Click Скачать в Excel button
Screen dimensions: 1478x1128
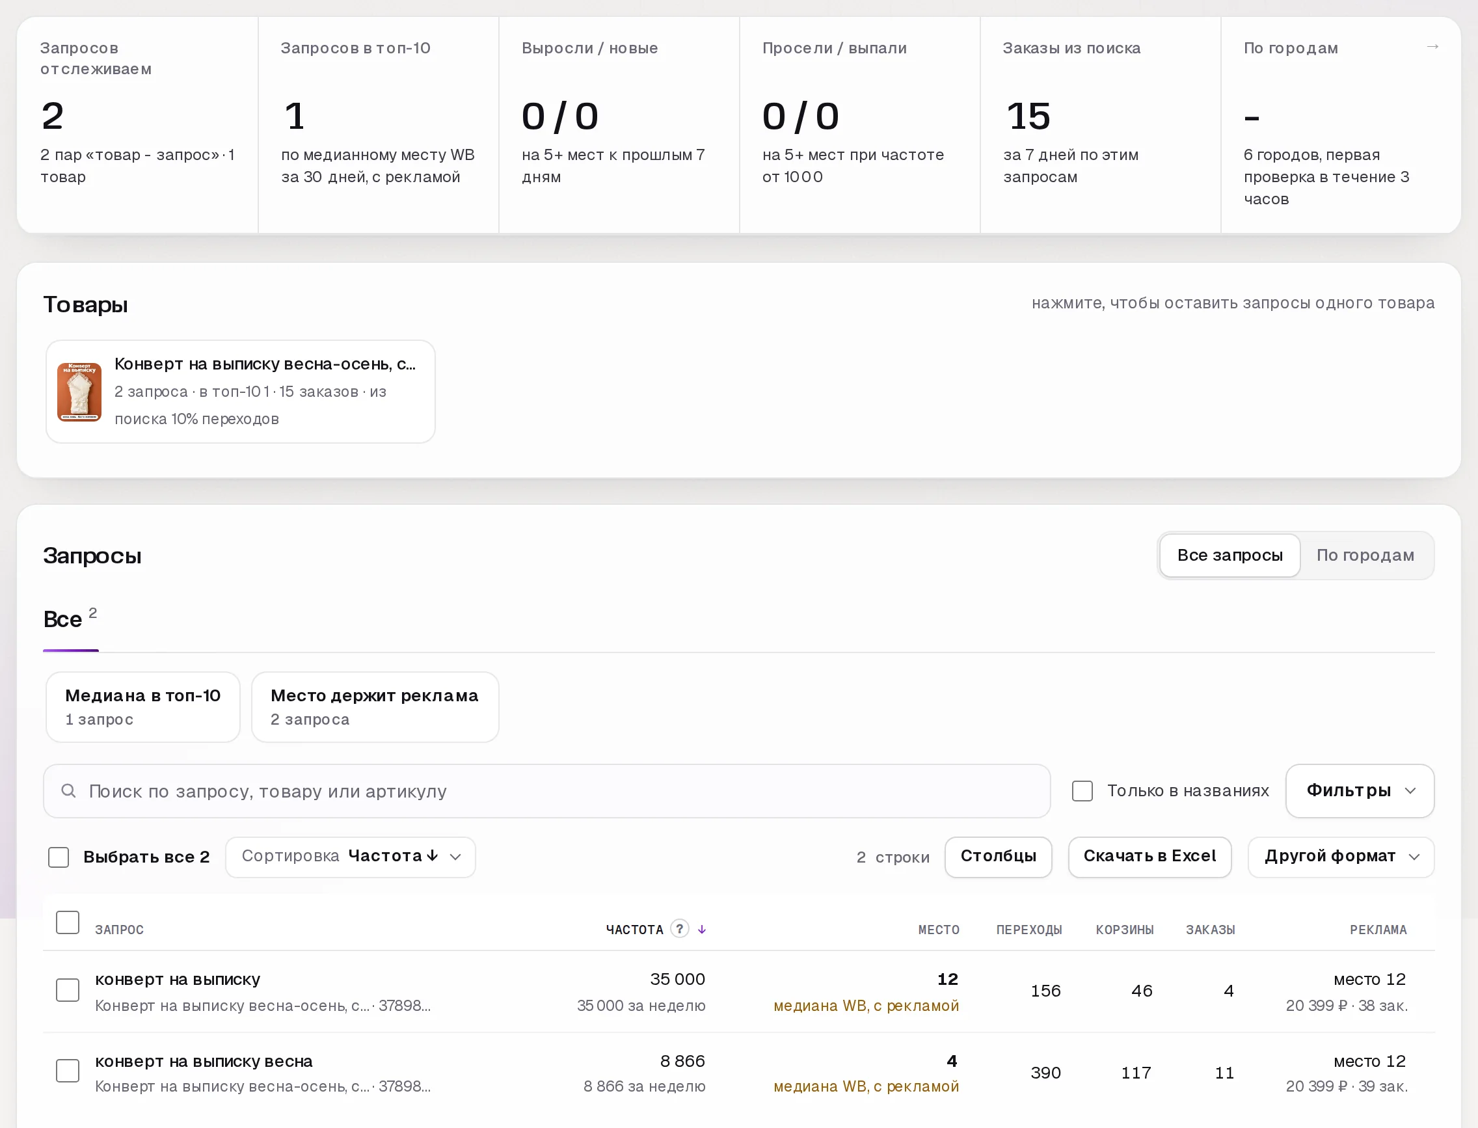tap(1149, 857)
